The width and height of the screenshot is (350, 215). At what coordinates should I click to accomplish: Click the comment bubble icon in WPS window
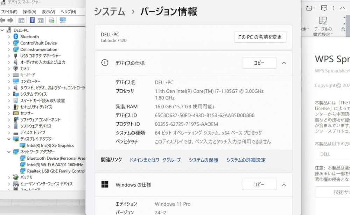pos(324,8)
